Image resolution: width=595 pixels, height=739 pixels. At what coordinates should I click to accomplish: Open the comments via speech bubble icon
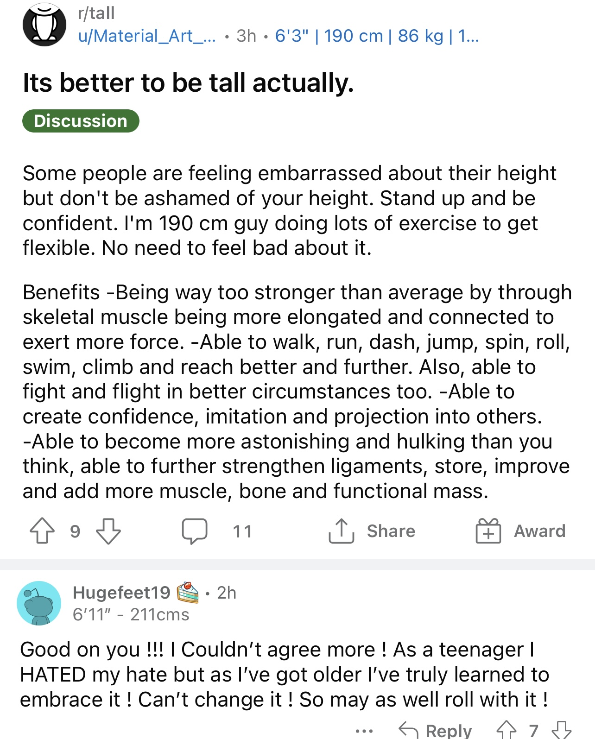click(194, 531)
